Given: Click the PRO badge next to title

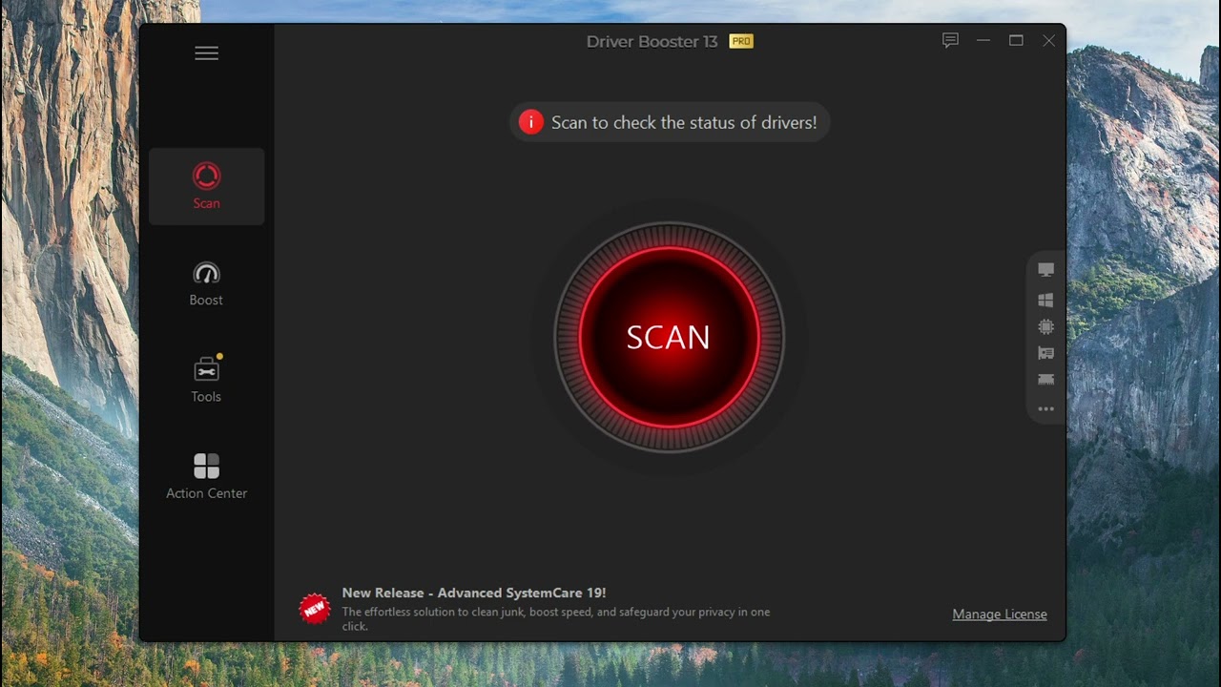Looking at the screenshot, I should click(741, 41).
